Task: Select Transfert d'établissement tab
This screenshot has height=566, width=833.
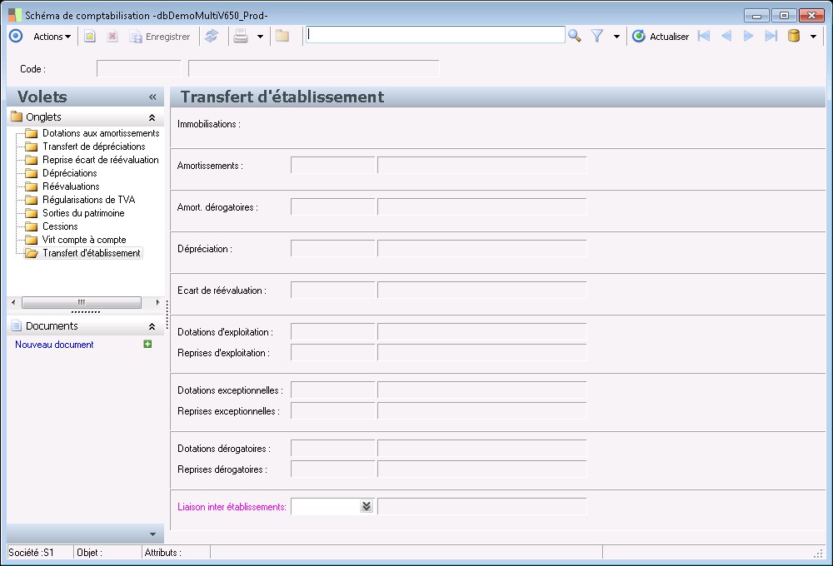Action: pos(92,253)
